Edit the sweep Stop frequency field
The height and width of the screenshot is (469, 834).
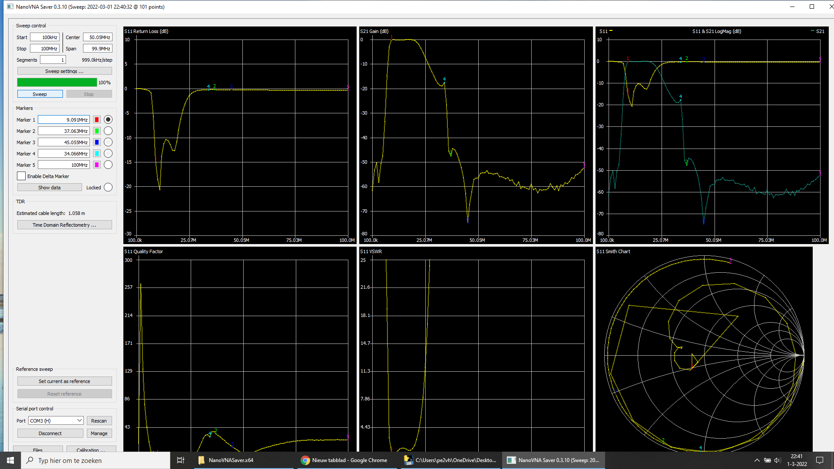(45, 48)
